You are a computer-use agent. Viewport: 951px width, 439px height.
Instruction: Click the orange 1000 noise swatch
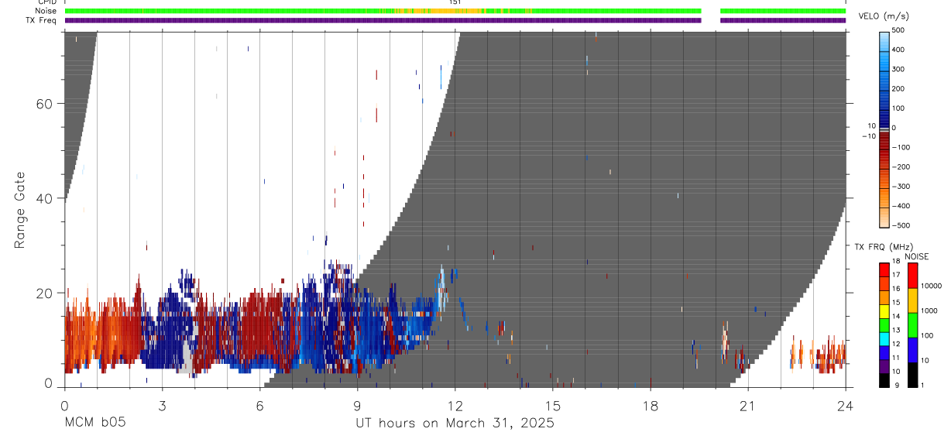coord(912,300)
